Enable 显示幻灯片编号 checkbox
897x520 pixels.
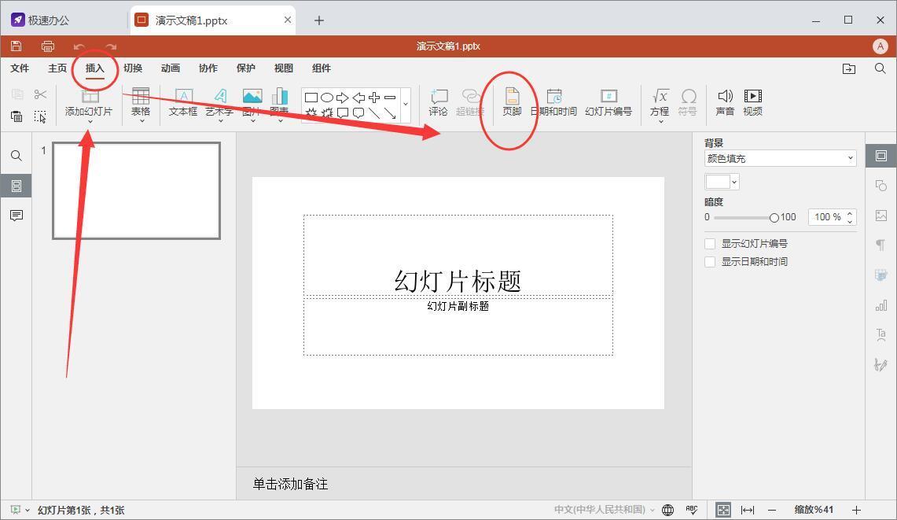710,244
